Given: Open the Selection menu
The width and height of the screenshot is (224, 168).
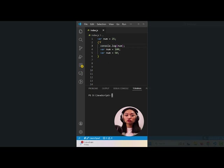Looking at the screenshot, I should coord(101,24).
